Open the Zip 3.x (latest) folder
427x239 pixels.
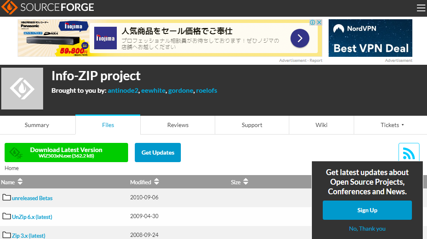point(28,236)
